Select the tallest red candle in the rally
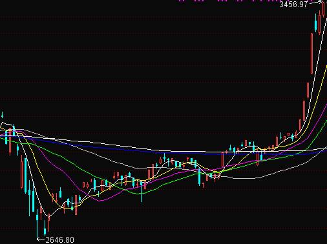327x244 pixels. [311, 54]
